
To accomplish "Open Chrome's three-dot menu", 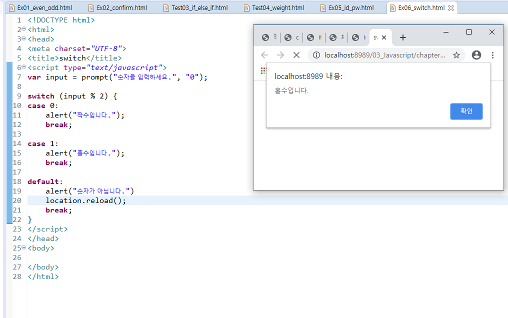I will pos(492,55).
